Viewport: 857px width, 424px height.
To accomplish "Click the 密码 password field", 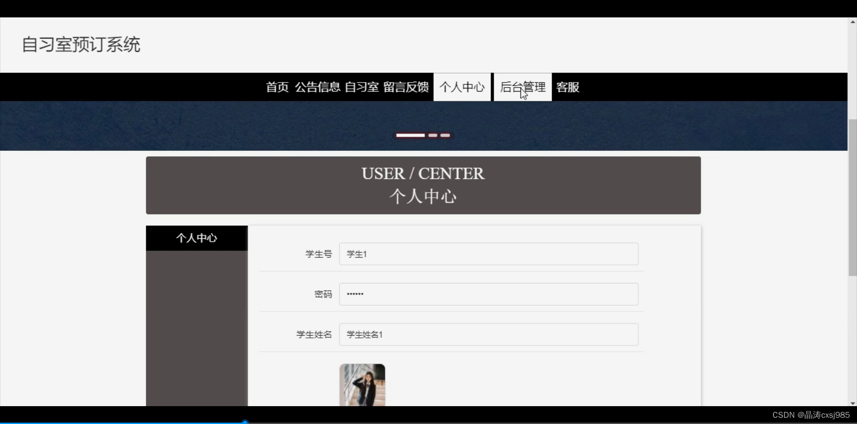I will (488, 294).
